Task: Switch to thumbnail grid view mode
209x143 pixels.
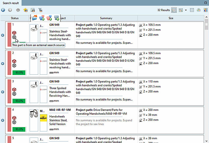Action: coord(181,10)
